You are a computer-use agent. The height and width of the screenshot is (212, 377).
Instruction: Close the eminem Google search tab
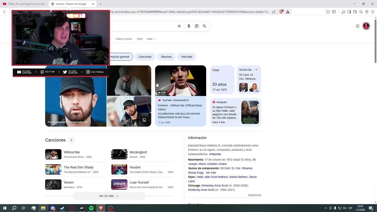[93, 4]
